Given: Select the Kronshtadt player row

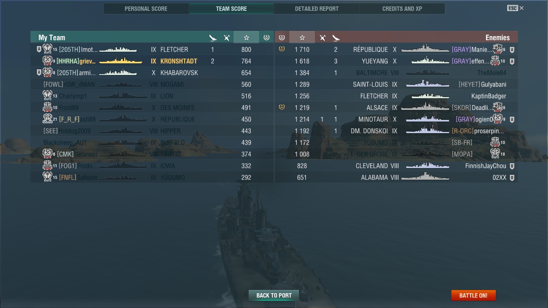Looking at the screenshot, I should click(152, 61).
